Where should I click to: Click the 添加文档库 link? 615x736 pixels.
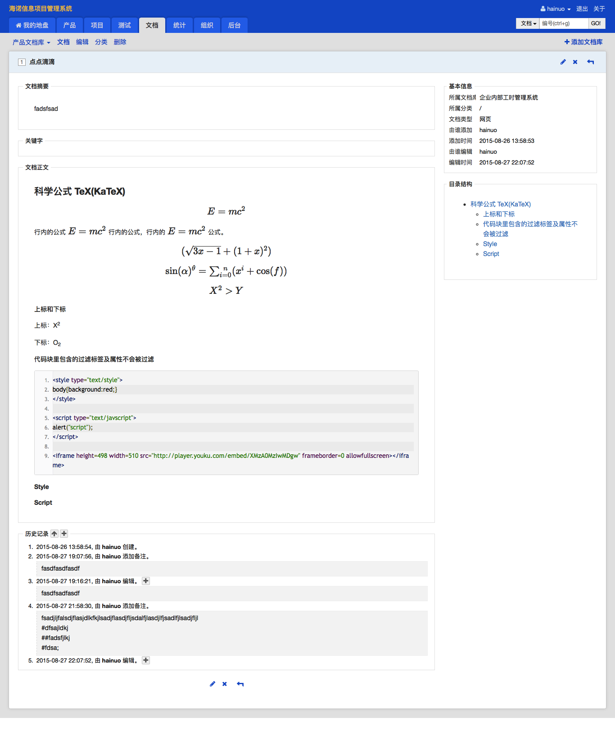tap(583, 42)
